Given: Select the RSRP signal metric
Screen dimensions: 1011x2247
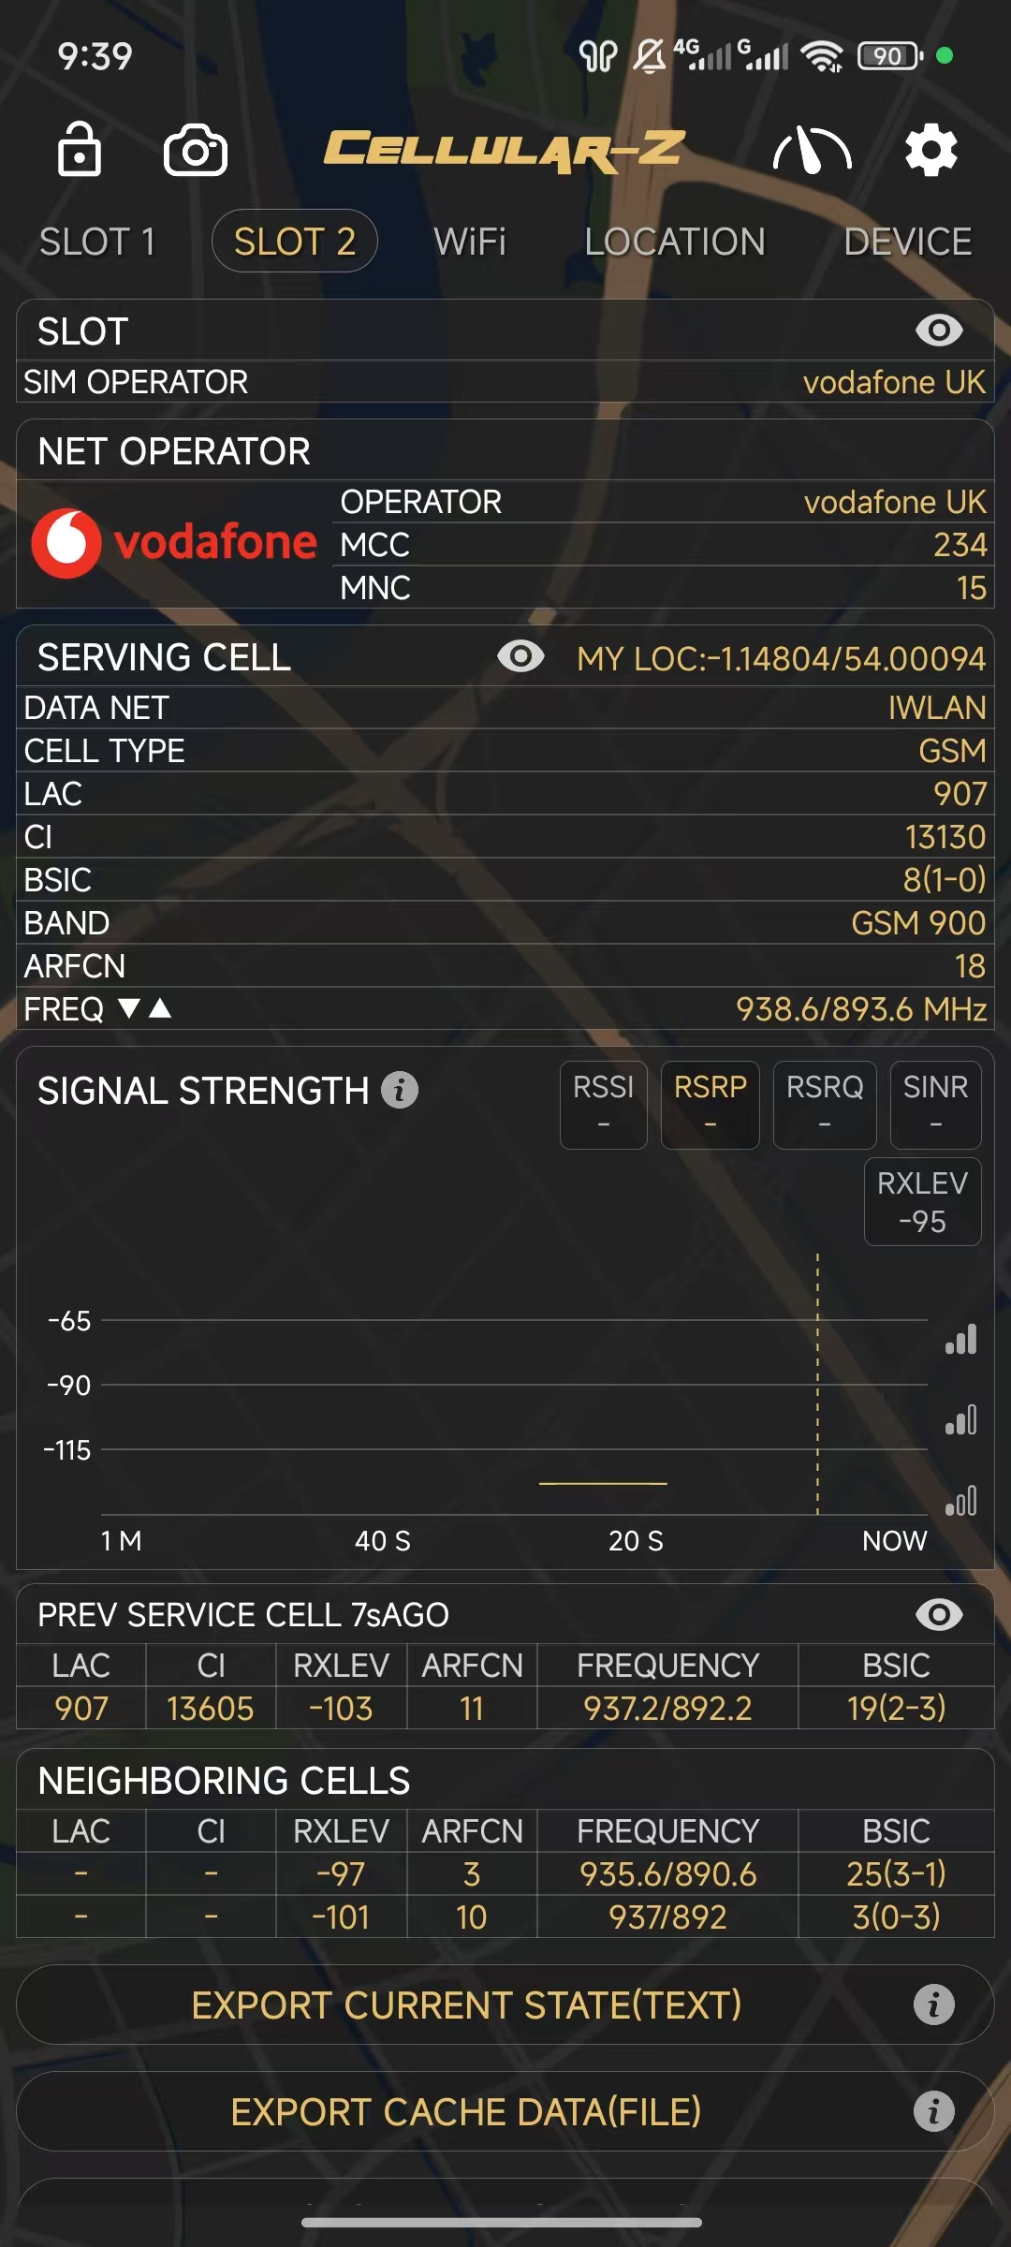Looking at the screenshot, I should pyautogui.click(x=710, y=1105).
